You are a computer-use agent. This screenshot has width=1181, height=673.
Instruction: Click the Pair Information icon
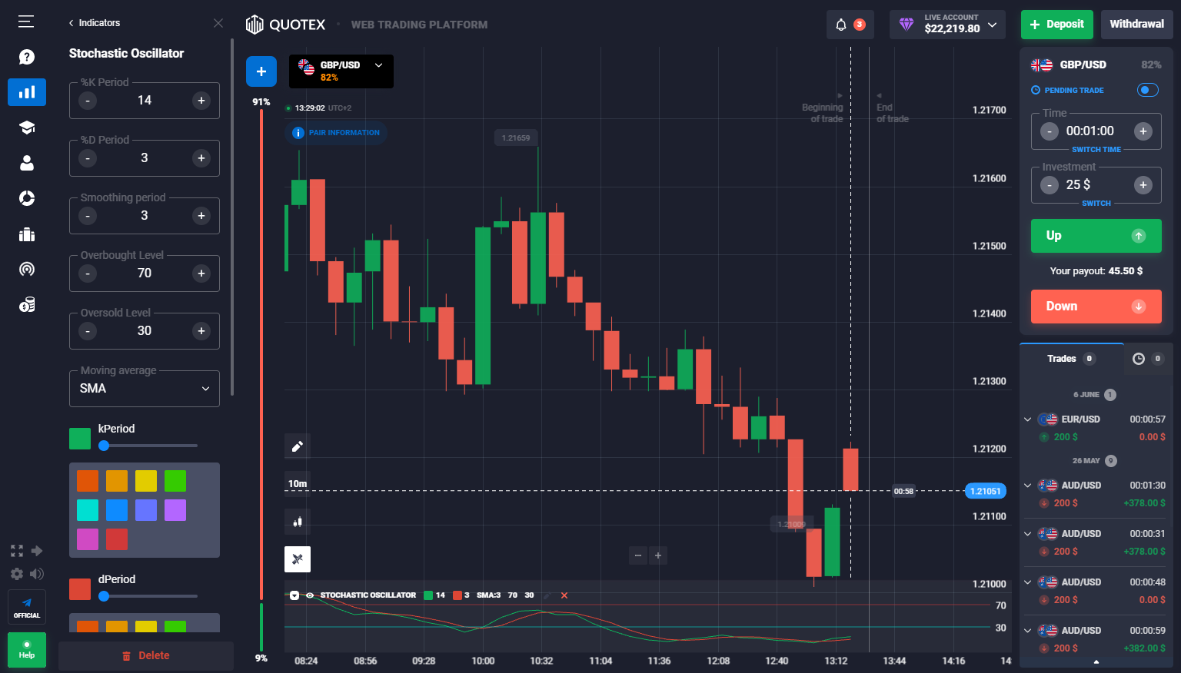pos(298,133)
